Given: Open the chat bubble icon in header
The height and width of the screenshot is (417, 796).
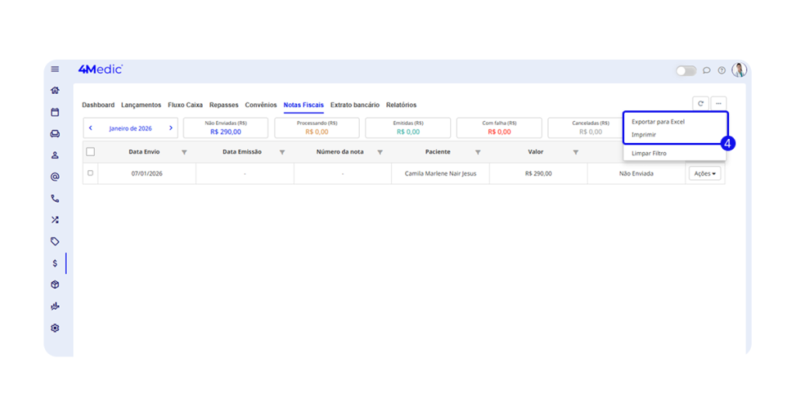Looking at the screenshot, I should [x=707, y=71].
